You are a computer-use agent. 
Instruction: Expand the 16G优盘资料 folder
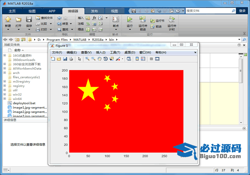pos(5,55)
